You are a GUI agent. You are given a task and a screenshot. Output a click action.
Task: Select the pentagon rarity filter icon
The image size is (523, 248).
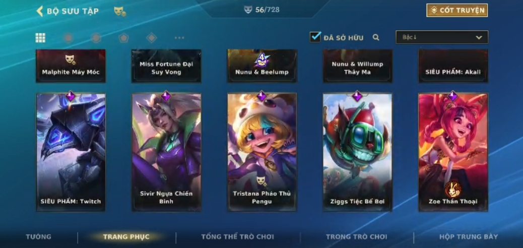(124, 38)
